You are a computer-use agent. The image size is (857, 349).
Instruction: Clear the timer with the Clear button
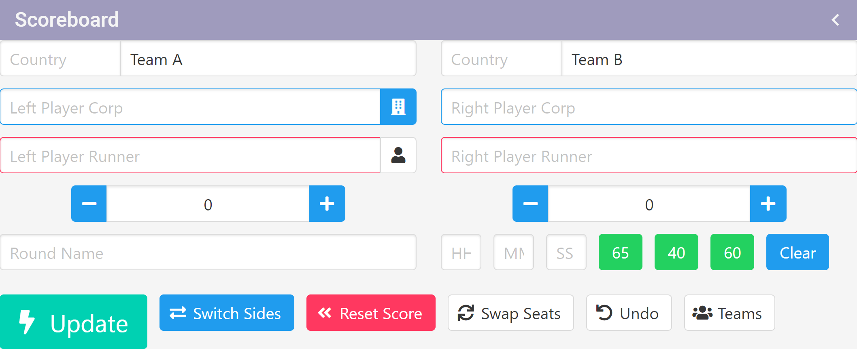[x=797, y=252]
